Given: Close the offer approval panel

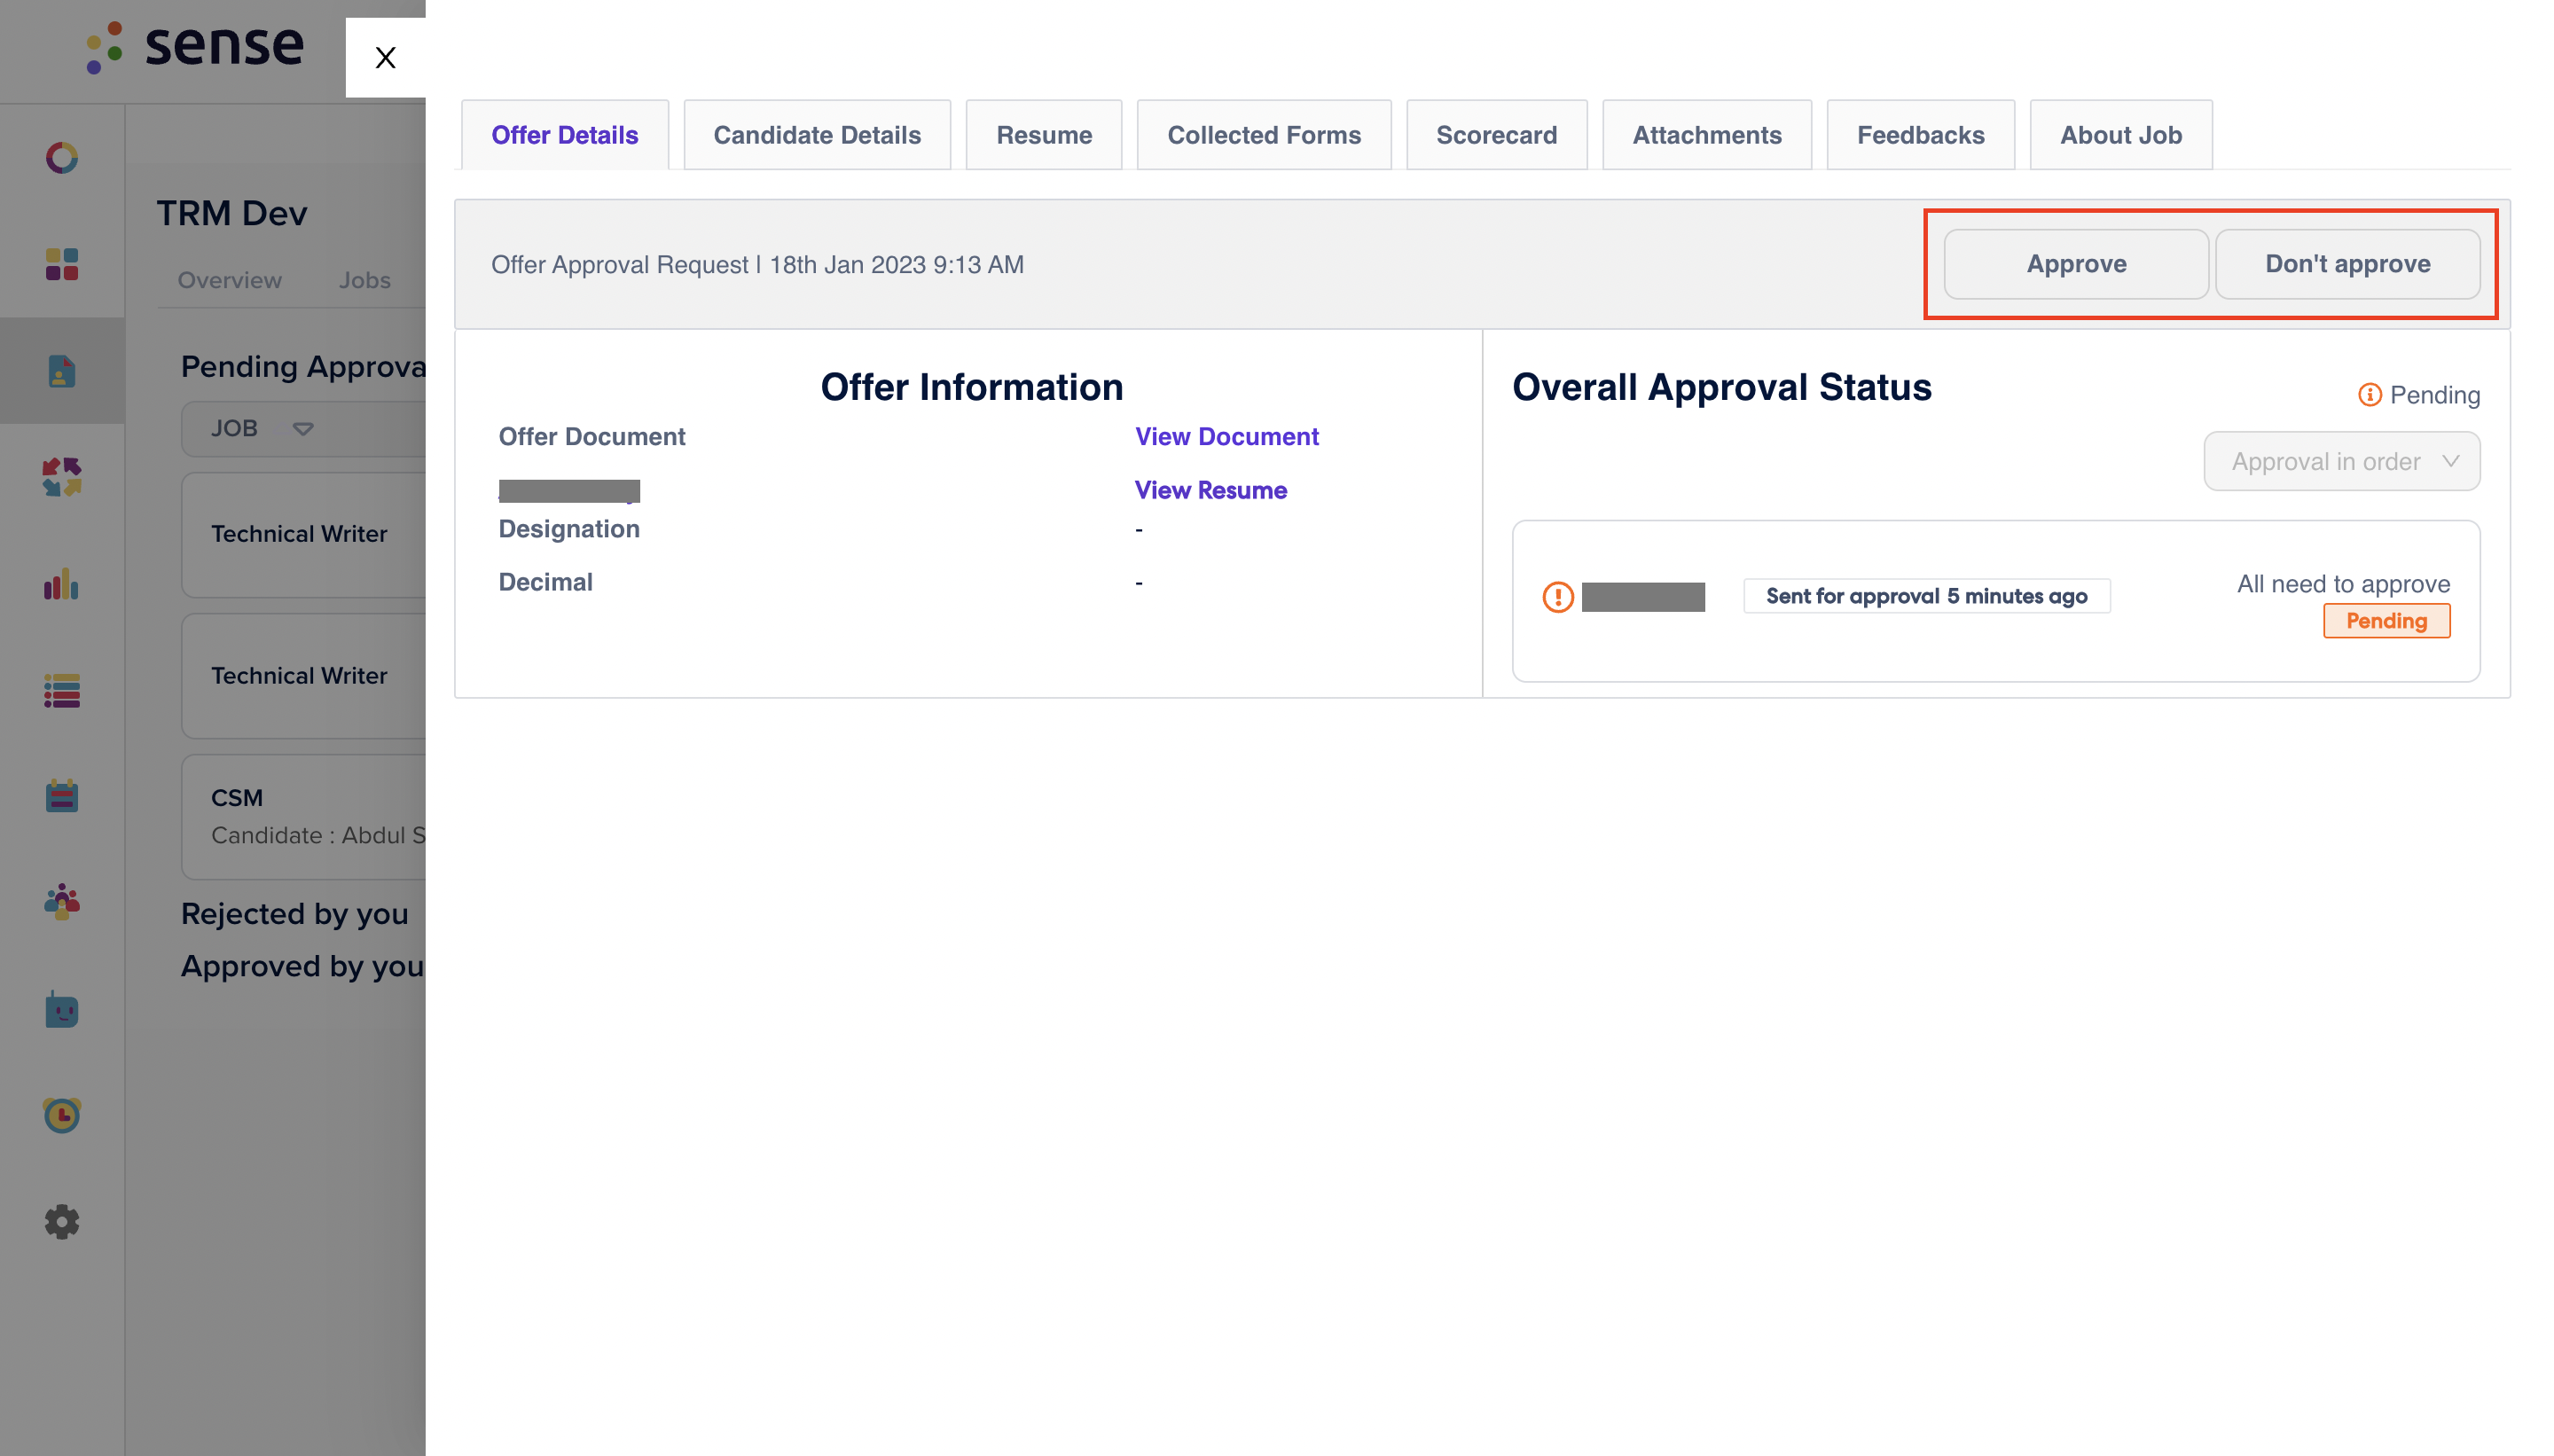Looking at the screenshot, I should 385,57.
